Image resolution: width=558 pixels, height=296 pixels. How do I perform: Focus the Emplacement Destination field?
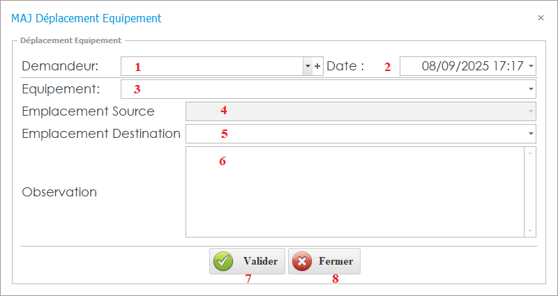pyautogui.click(x=356, y=133)
